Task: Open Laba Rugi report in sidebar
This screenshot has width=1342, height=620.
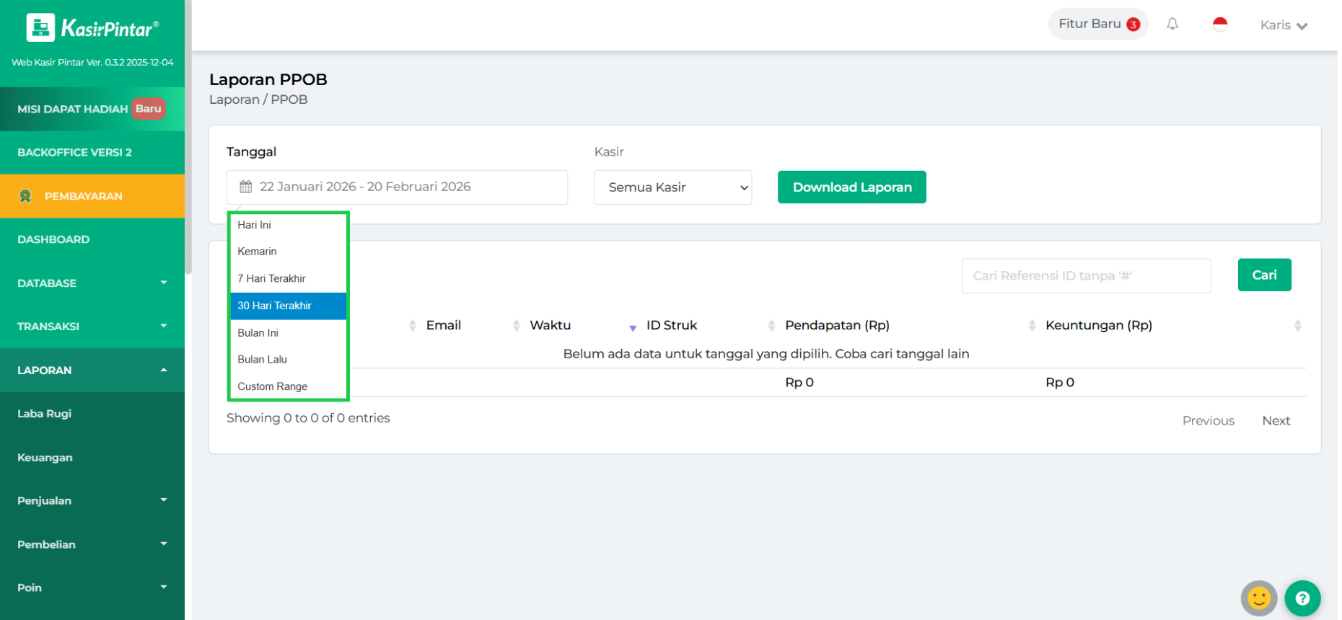Action: pyautogui.click(x=45, y=414)
